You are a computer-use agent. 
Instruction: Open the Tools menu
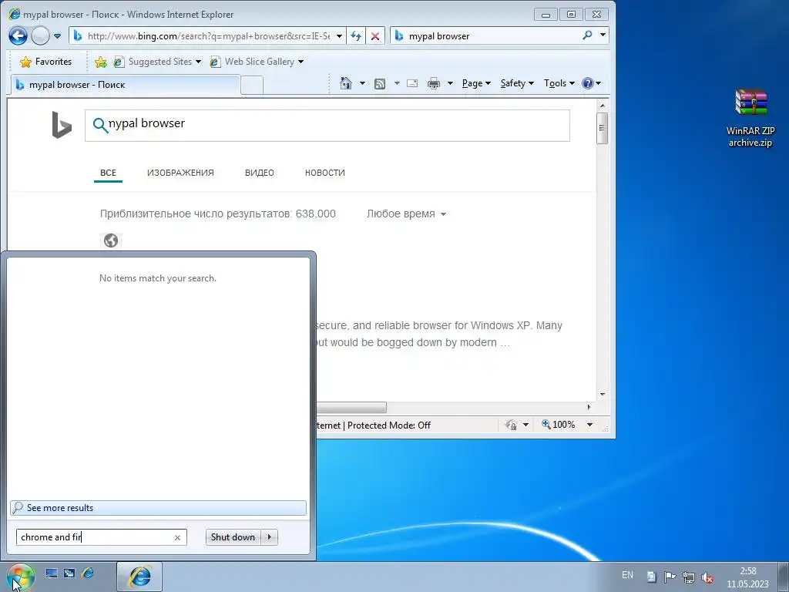(x=559, y=83)
